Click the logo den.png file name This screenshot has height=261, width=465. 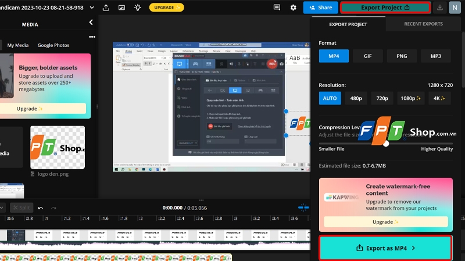(53, 174)
